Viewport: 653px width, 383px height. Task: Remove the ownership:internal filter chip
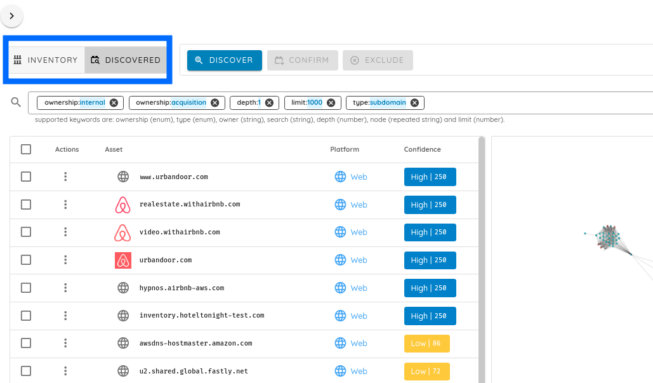pyautogui.click(x=114, y=103)
